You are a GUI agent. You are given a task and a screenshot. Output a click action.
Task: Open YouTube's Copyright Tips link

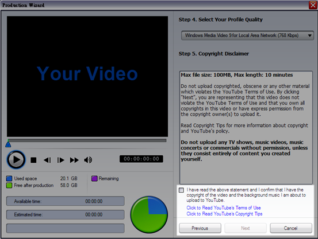point(224,214)
